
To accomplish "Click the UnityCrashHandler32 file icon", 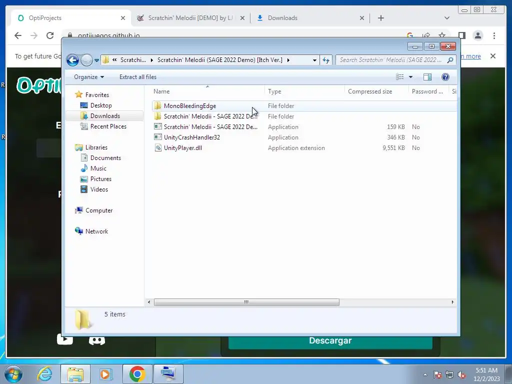I will [x=158, y=137].
